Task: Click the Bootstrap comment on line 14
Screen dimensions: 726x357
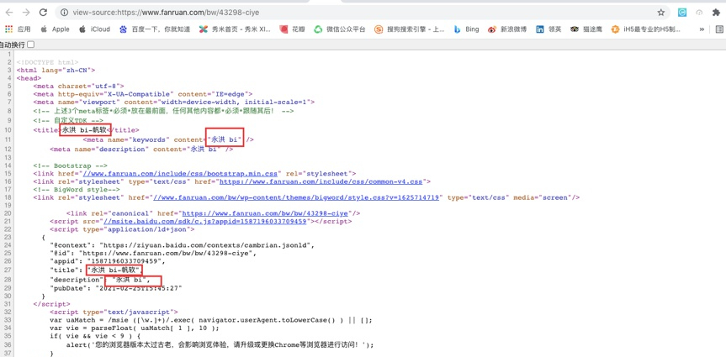Action: [71, 165]
